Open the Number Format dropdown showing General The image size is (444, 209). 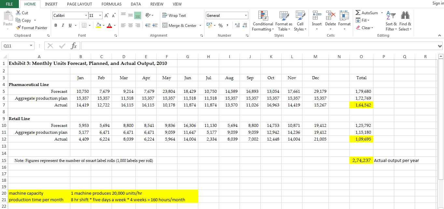tap(227, 15)
